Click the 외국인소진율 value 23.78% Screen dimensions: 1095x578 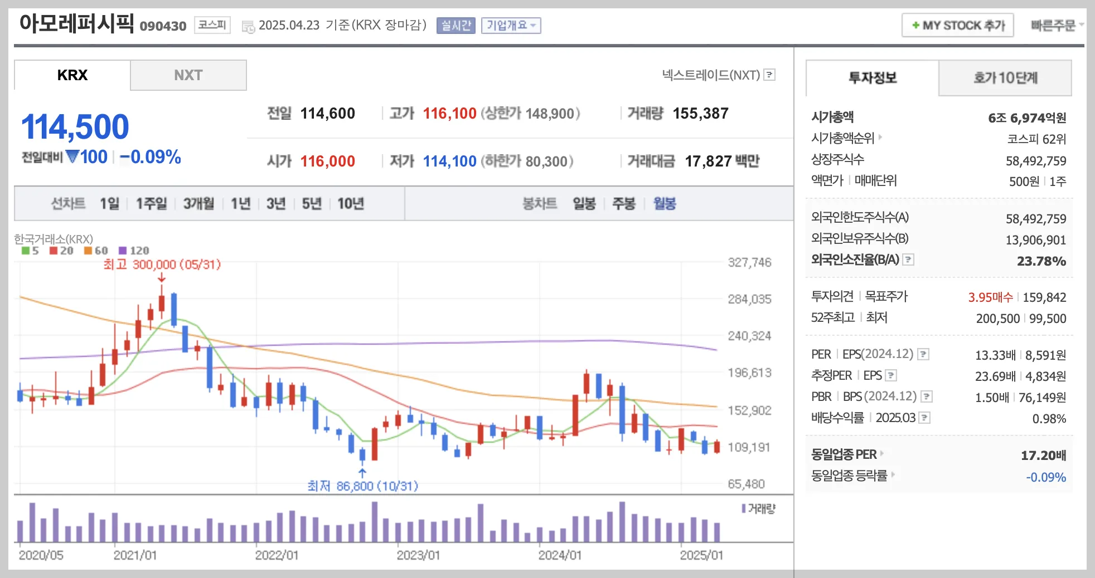[1041, 261]
